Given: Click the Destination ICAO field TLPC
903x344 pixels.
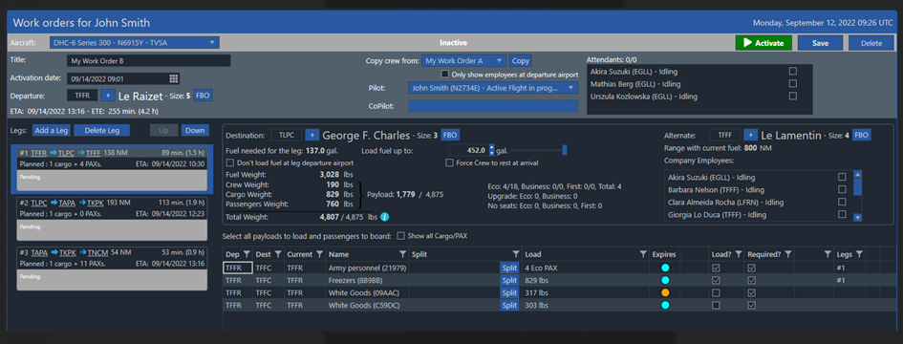Looking at the screenshot, I should pyautogui.click(x=287, y=135).
